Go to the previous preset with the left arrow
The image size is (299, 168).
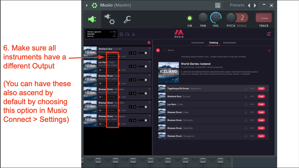(x=249, y=5)
